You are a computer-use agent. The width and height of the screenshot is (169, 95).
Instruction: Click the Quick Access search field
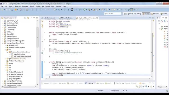pos(112,13)
